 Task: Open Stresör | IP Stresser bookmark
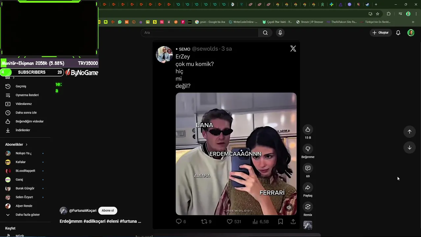(310, 22)
